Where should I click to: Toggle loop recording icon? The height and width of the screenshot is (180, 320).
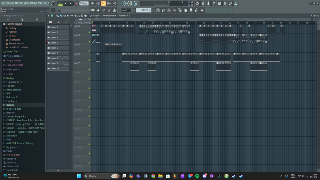[x=114, y=3]
